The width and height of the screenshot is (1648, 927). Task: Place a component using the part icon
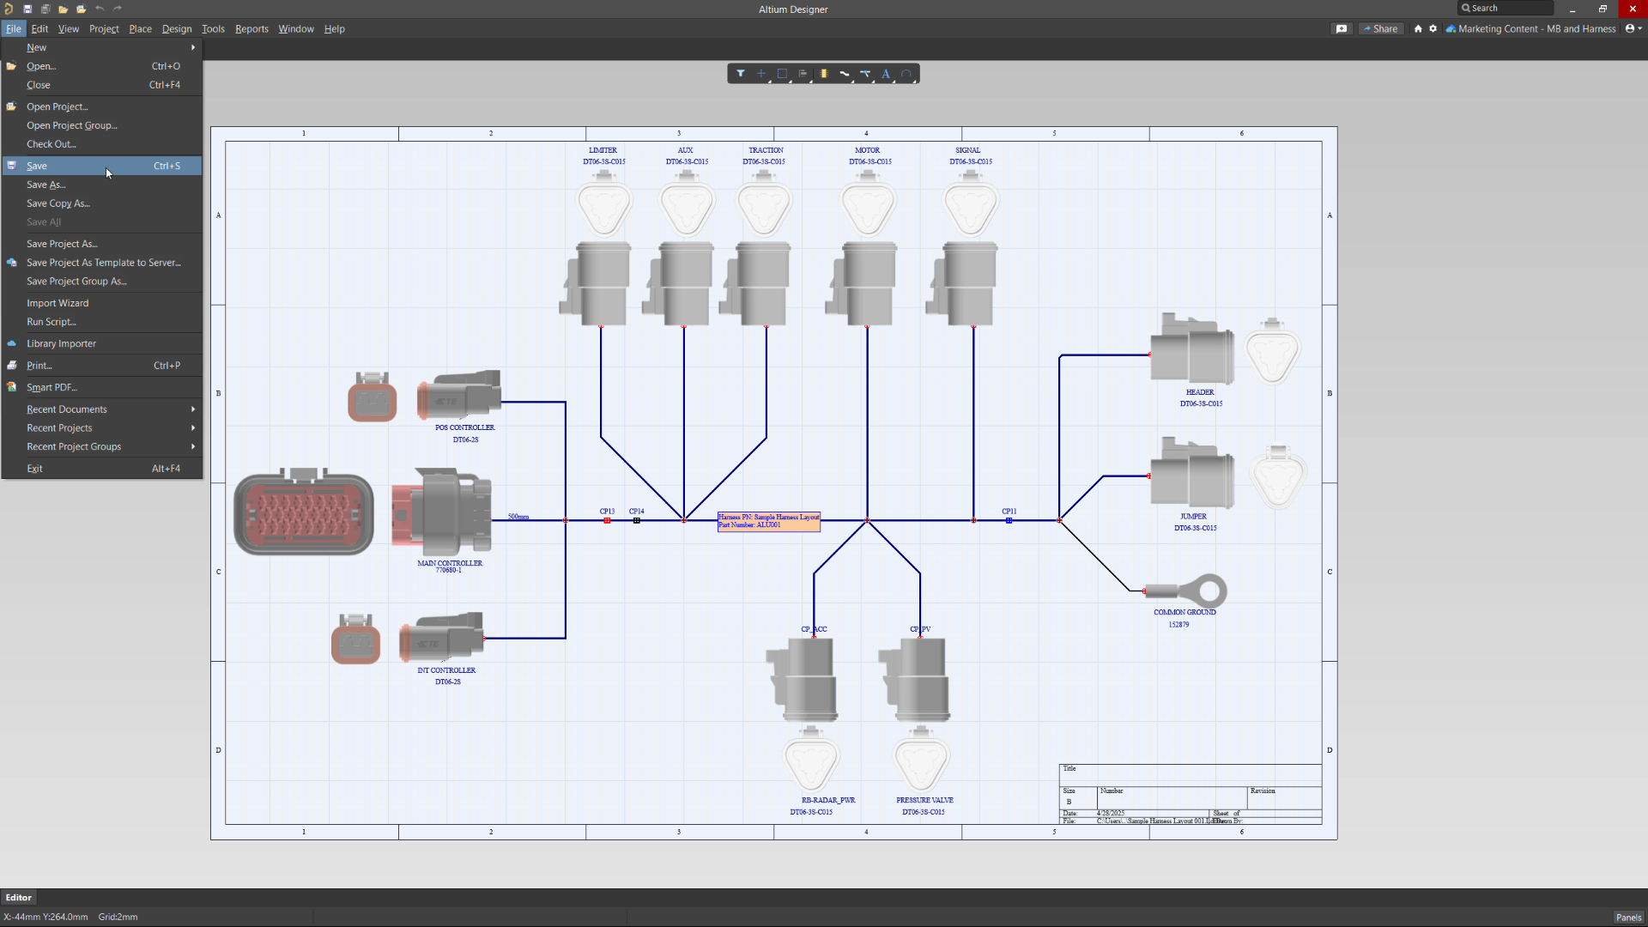824,74
